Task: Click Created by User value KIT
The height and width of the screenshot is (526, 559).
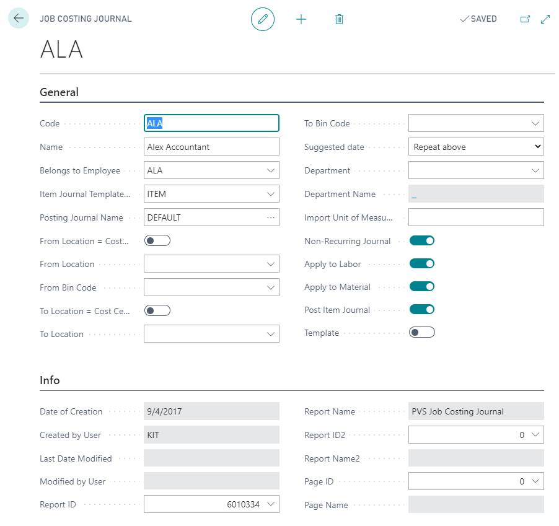Action: tap(211, 435)
